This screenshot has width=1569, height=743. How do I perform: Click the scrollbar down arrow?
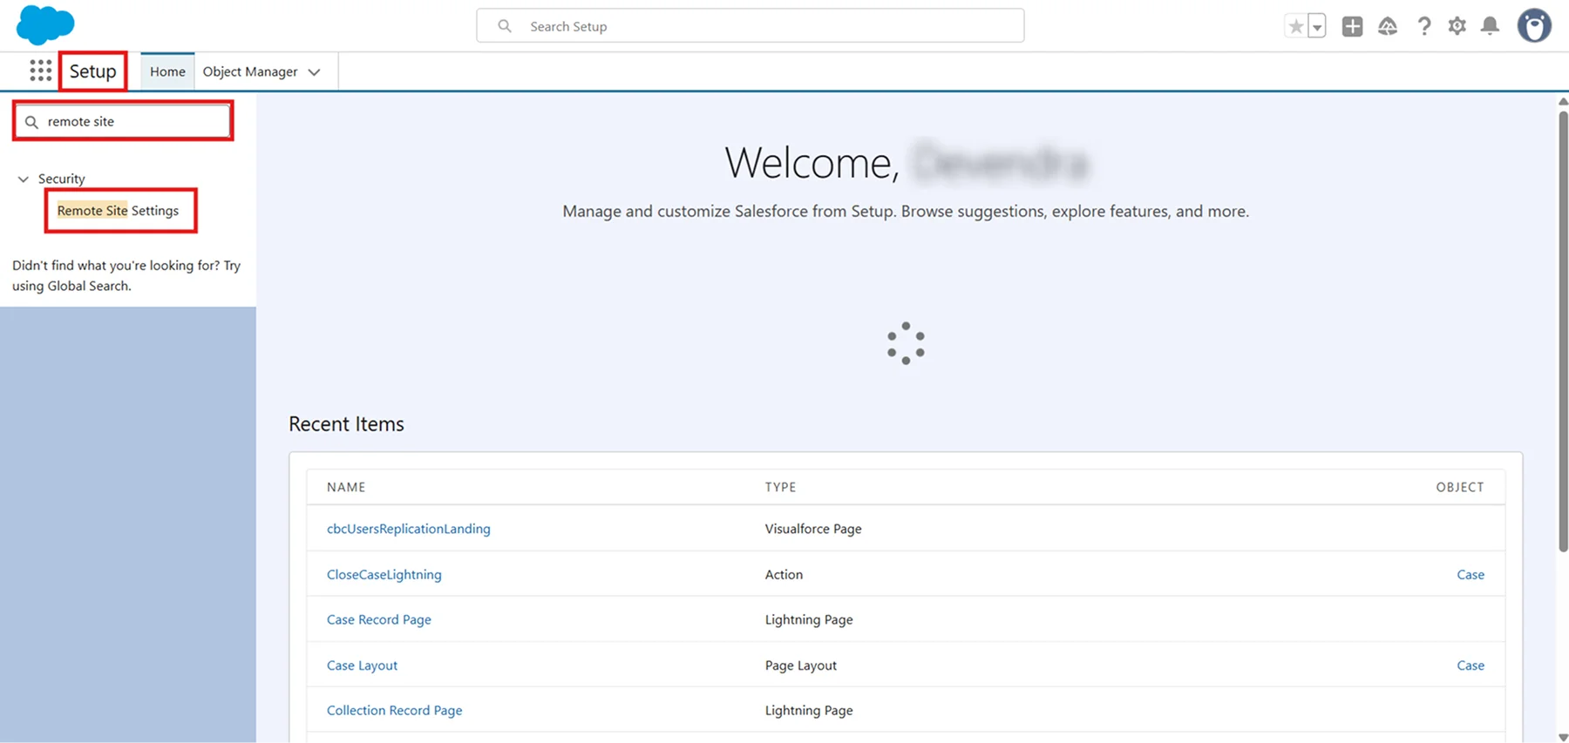click(1563, 737)
